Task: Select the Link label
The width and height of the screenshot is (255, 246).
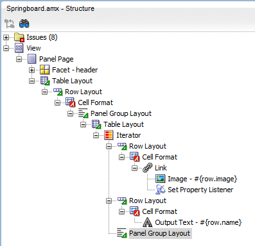Action: click(x=161, y=168)
